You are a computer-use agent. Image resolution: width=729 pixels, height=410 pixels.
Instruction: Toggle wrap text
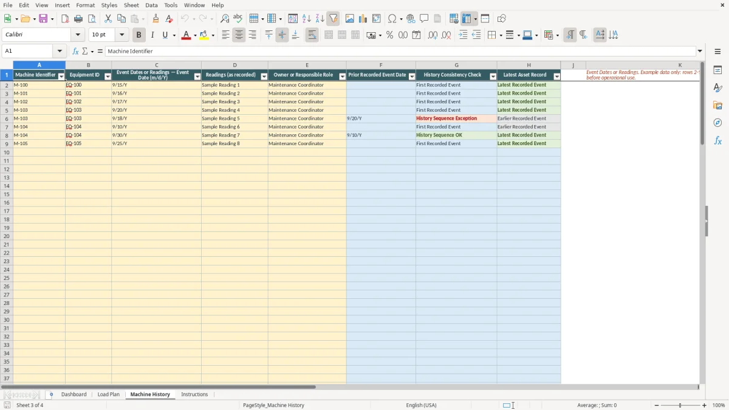(x=312, y=35)
